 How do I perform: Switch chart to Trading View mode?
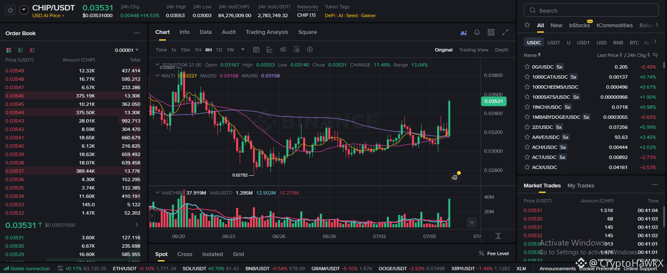[474, 50]
